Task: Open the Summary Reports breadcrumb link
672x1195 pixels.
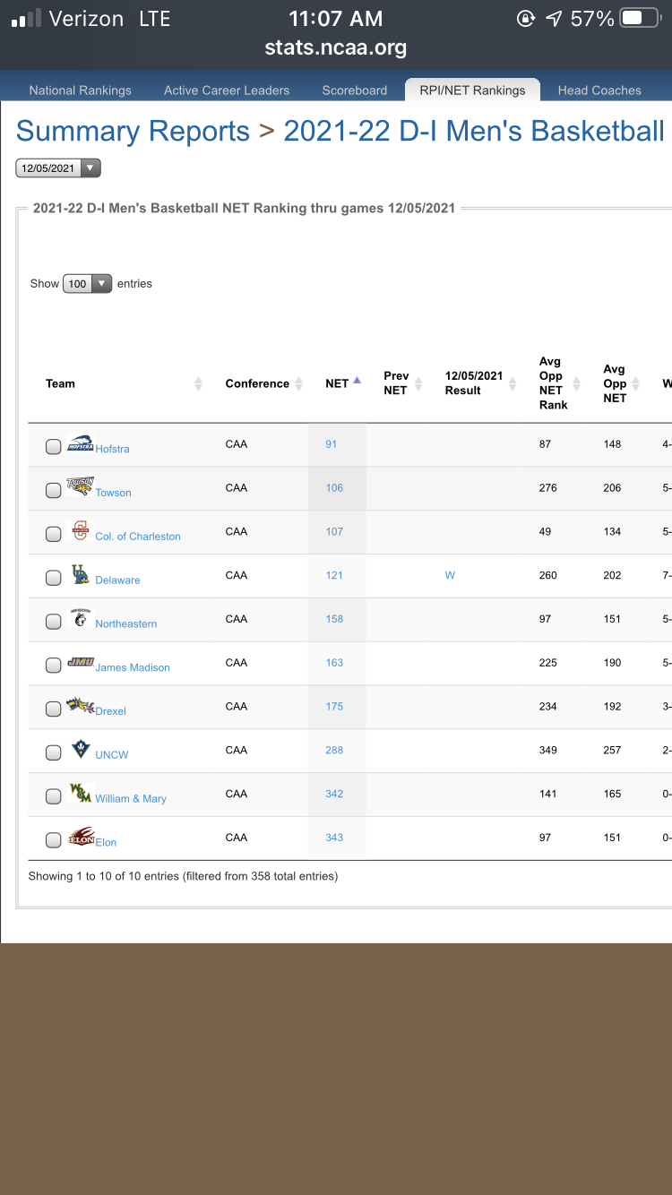Action: point(133,131)
